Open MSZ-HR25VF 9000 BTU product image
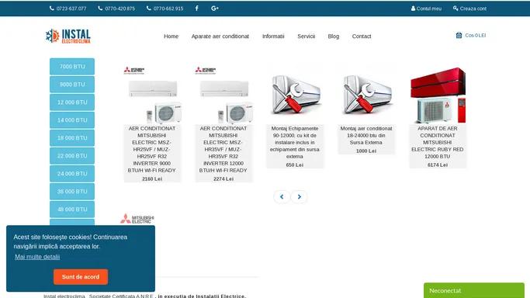The height and width of the screenshot is (298, 530). [x=152, y=95]
